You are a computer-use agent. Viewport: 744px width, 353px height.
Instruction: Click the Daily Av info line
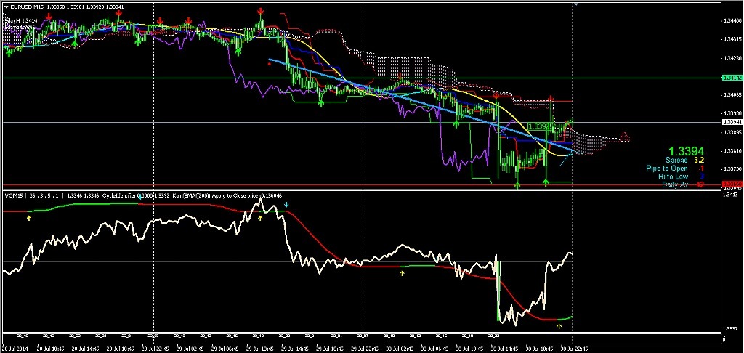pos(683,184)
